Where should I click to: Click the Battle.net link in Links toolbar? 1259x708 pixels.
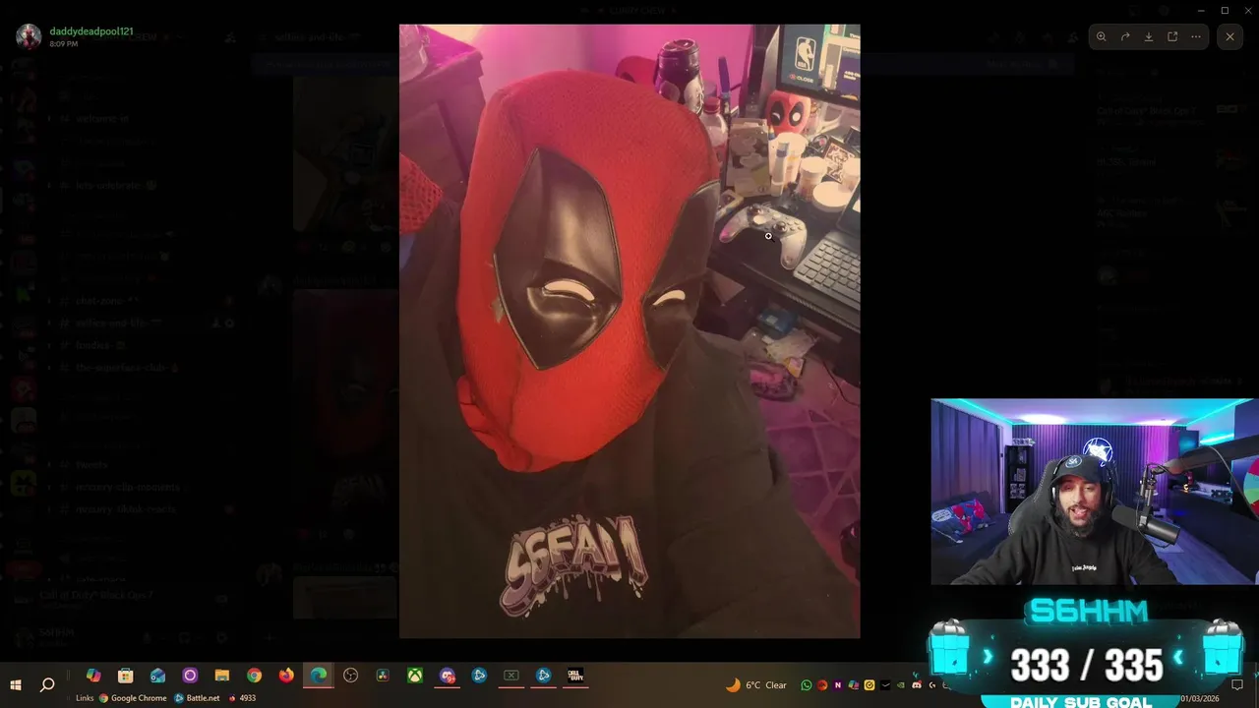198,698
